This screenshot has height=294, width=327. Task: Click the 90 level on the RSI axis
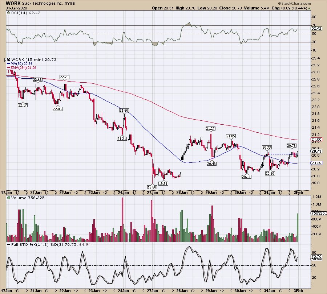[x=314, y=17]
